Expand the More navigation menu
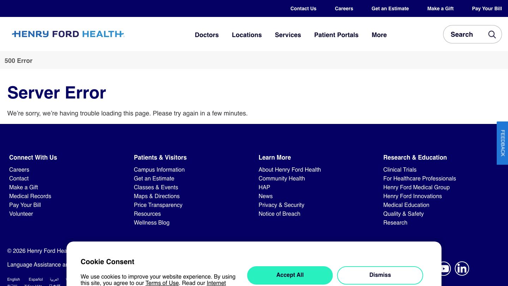This screenshot has width=508, height=286. [x=379, y=35]
